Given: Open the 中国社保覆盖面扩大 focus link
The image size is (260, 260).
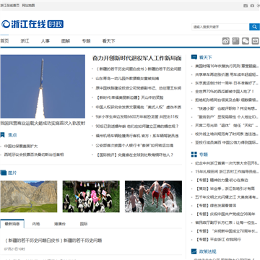Looking at the screenshot, I should [21, 146].
